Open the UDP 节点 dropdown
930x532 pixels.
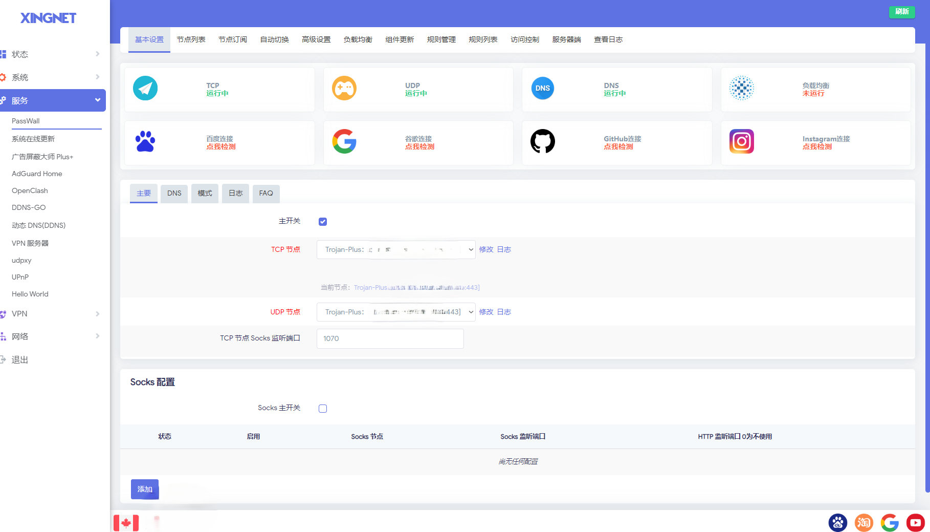[x=396, y=312]
